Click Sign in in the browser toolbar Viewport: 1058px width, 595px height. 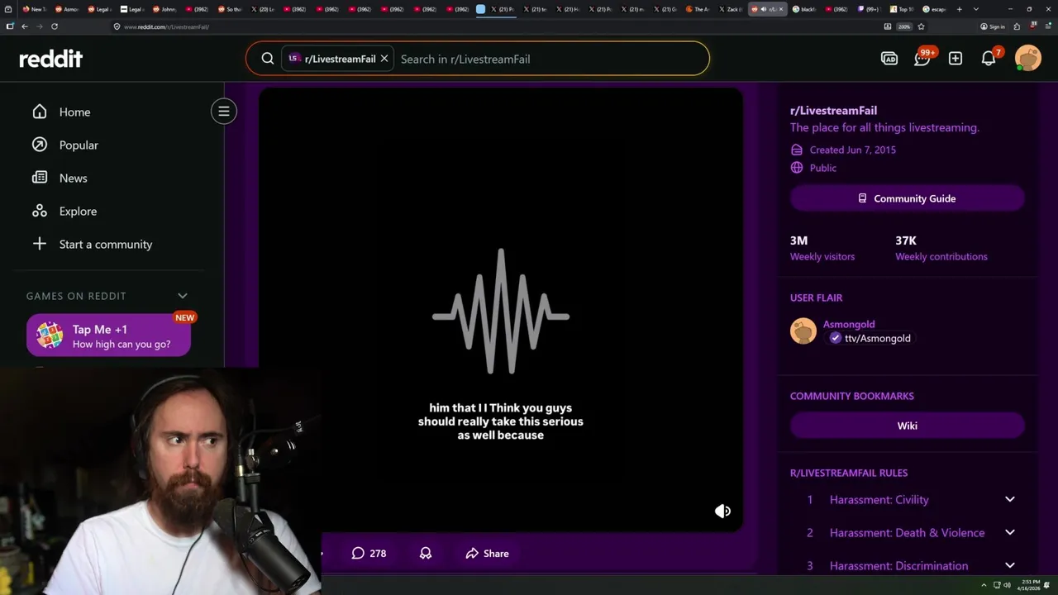[993, 26]
